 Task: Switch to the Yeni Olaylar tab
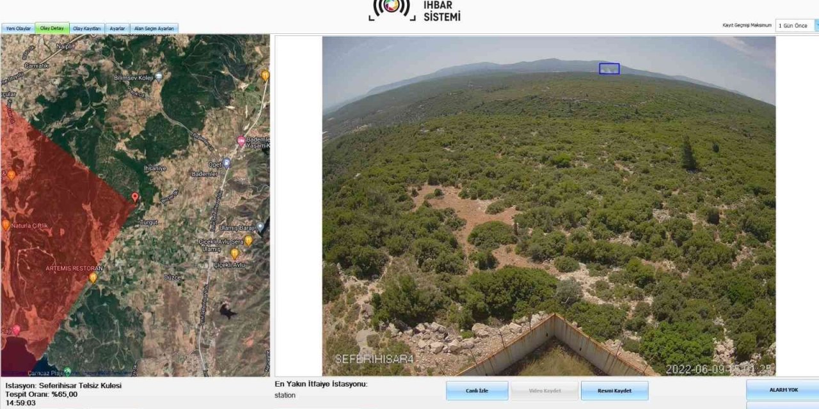point(18,29)
